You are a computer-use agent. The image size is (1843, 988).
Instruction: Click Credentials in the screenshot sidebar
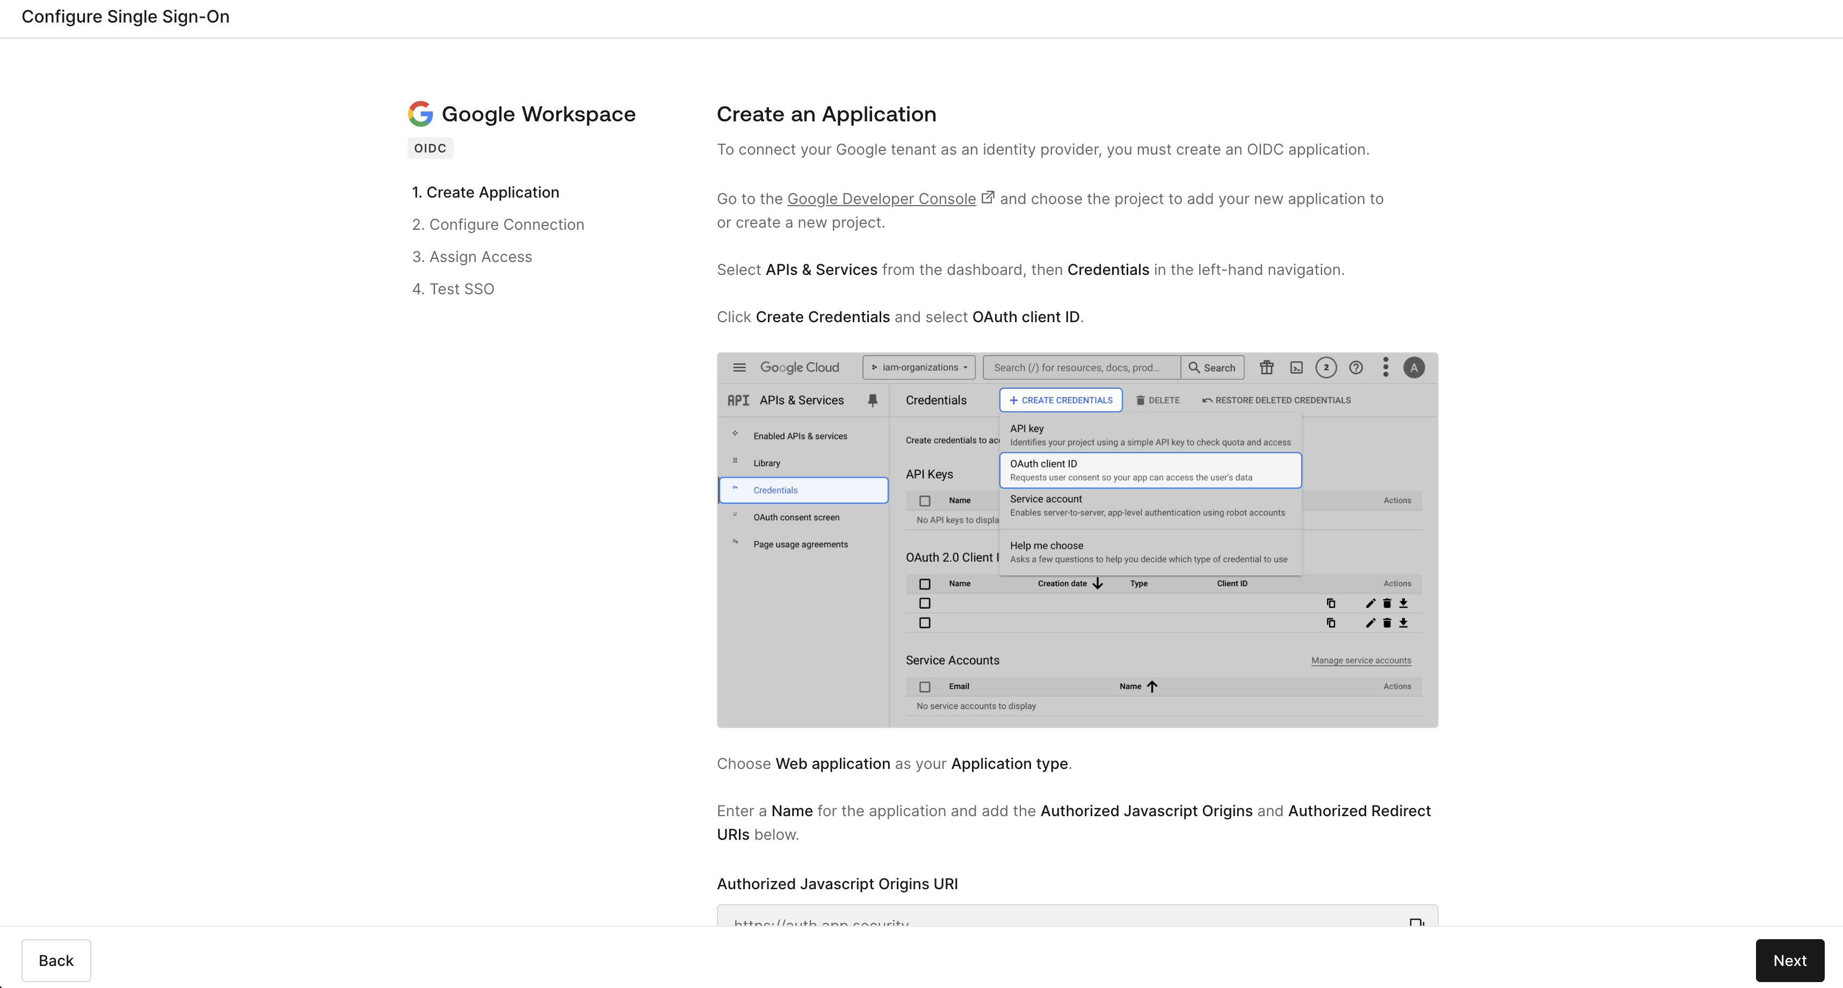coord(803,490)
